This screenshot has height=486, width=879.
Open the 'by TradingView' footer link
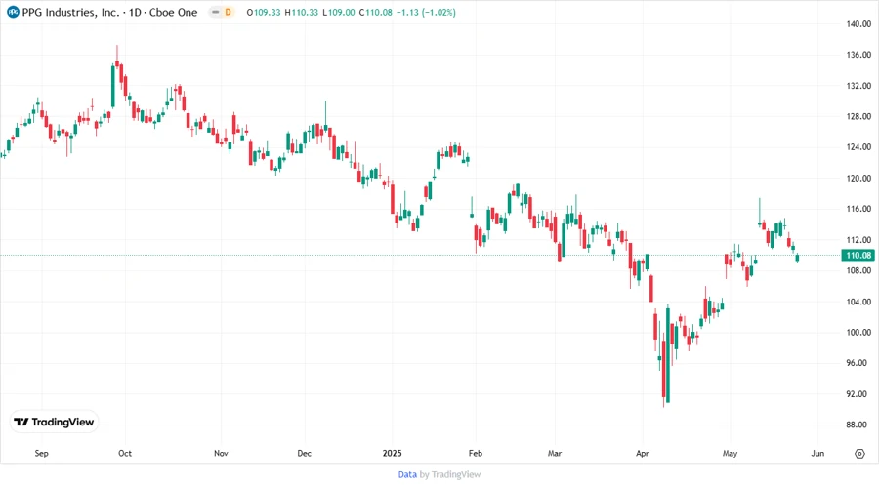450,474
